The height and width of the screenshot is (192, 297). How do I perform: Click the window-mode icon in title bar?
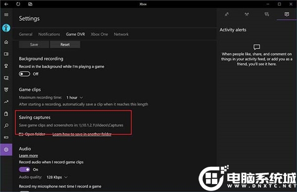30,4
